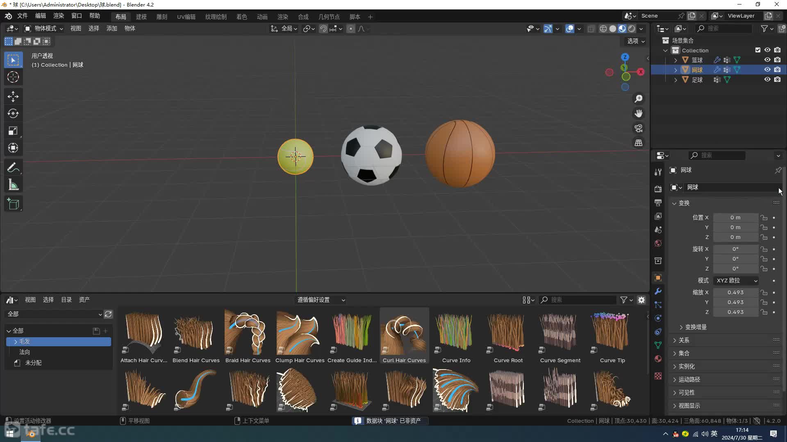787x442 pixels.
Task: Open 全部 asset library dropdown
Action: (x=54, y=314)
